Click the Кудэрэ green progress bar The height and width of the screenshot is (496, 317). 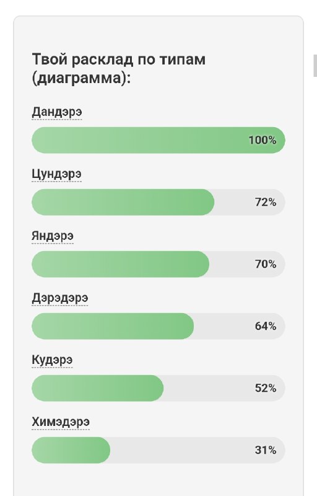coord(98,388)
